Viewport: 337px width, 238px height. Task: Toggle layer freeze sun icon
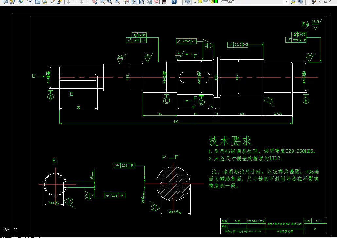(x=200, y=1)
